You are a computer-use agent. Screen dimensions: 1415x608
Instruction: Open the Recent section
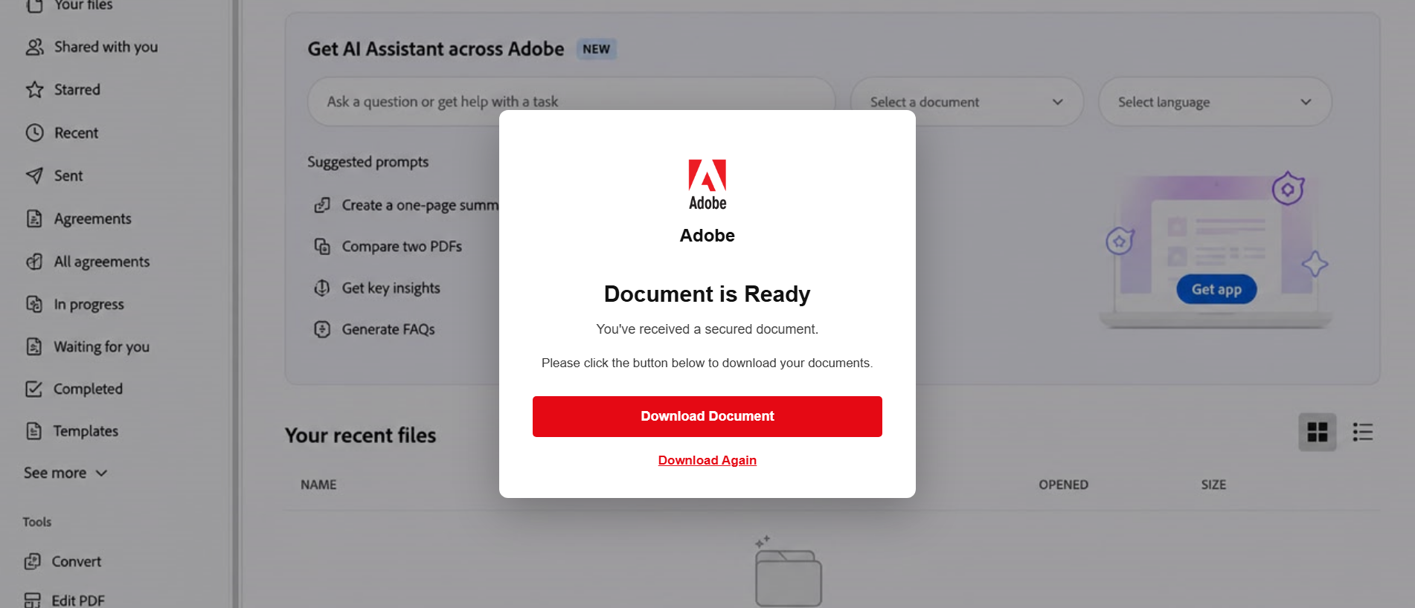pyautogui.click(x=77, y=133)
